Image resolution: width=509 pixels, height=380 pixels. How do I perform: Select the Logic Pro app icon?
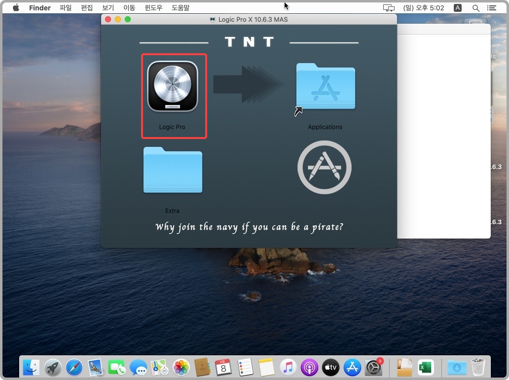pos(173,86)
